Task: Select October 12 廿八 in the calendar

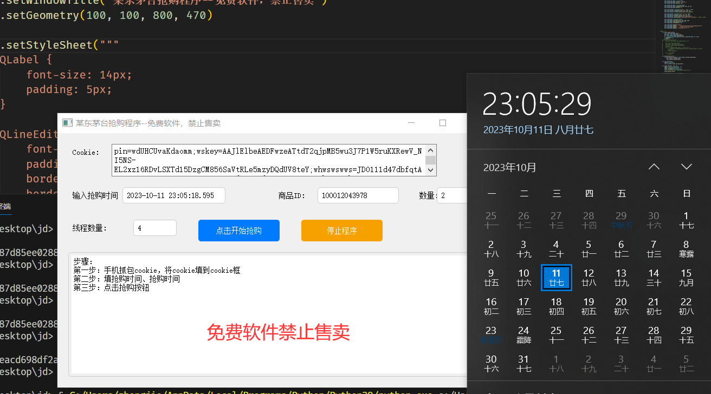Action: [589, 278]
